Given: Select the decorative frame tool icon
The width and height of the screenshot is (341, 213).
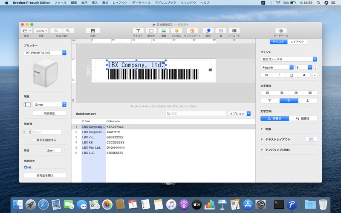Looking at the screenshot, I should (151, 31).
